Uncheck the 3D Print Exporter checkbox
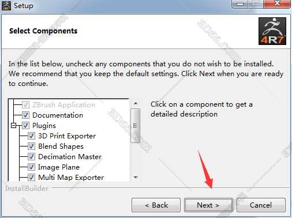This screenshot has width=292, height=218. 31,136
